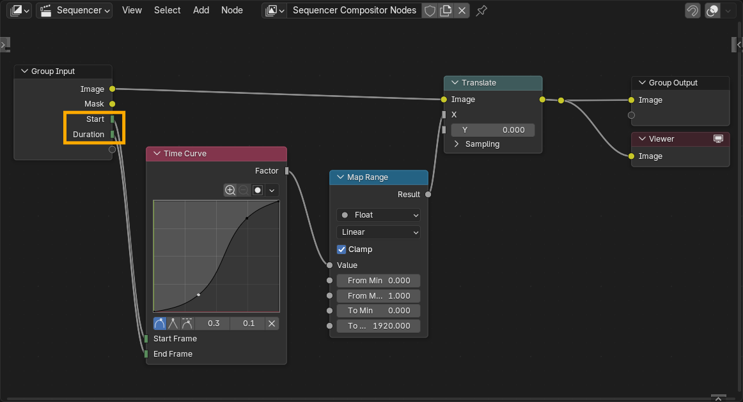Collapse the Group Input node
The width and height of the screenshot is (743, 402).
click(x=25, y=71)
